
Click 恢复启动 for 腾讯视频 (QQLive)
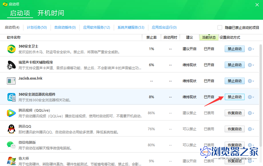tap(234, 113)
